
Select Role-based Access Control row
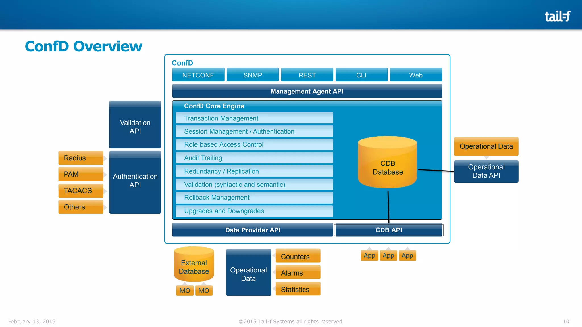click(254, 144)
